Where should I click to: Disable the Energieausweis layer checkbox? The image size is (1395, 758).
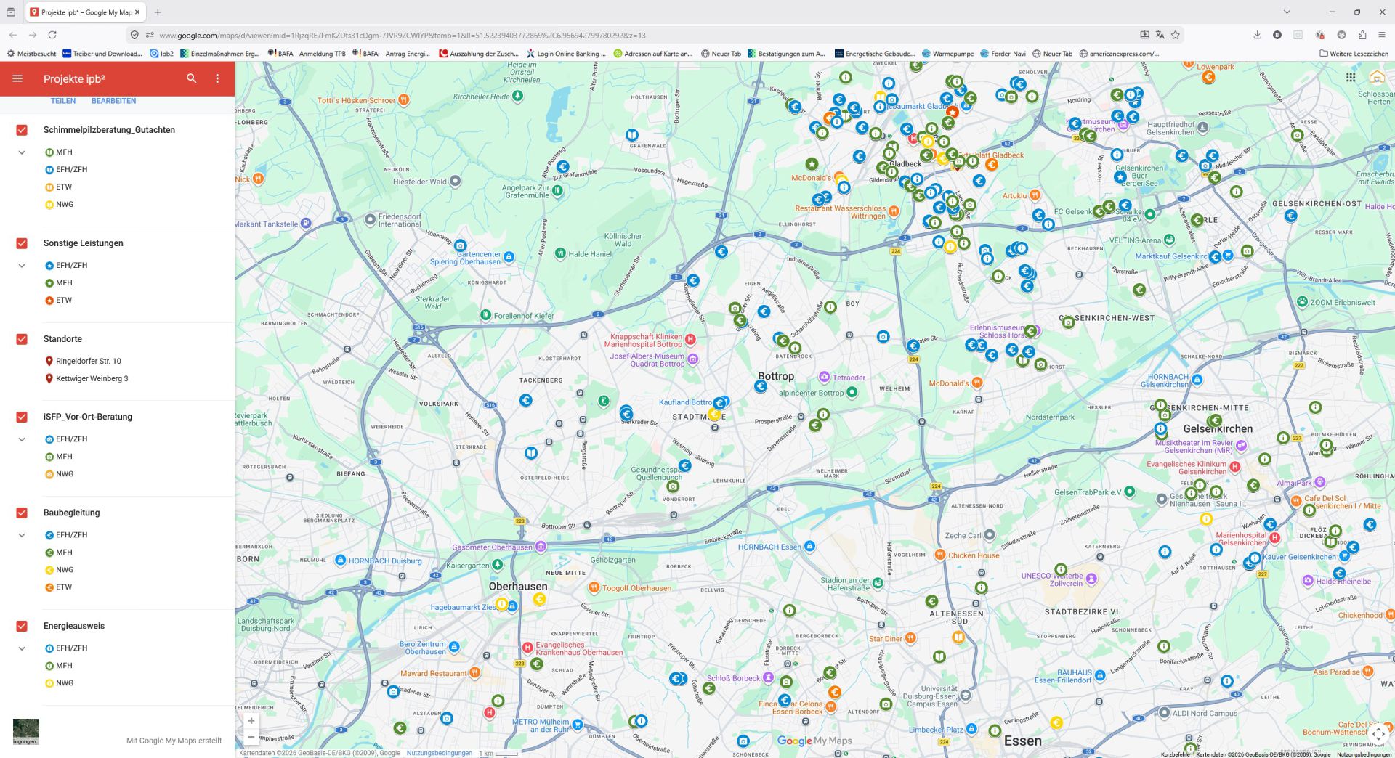(22, 626)
